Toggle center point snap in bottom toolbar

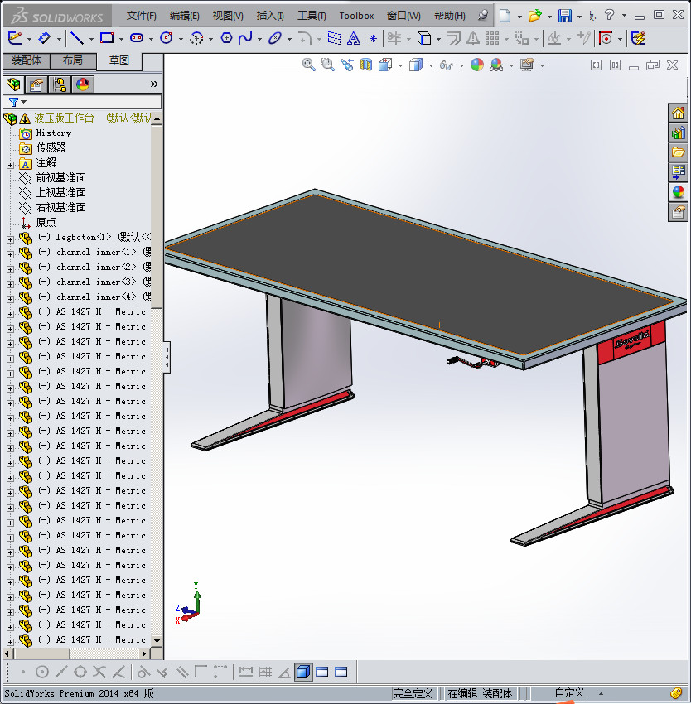click(41, 673)
